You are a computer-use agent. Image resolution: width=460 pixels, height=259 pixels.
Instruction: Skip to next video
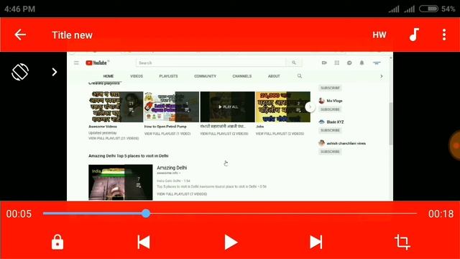point(316,242)
